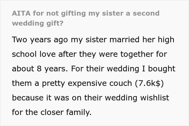Click the word "Two" starting the paragraph
Screen dimensions: 189x126
[x=19, y=40]
